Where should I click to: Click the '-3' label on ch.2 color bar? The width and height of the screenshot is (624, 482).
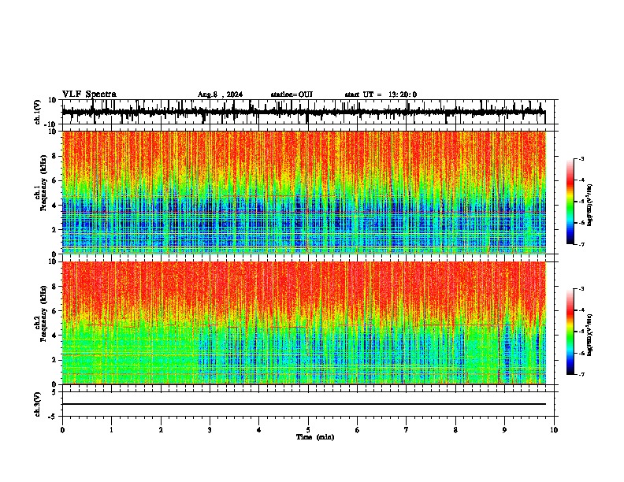[x=581, y=289]
